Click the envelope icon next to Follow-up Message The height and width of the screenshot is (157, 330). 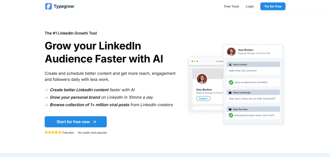tap(230, 92)
